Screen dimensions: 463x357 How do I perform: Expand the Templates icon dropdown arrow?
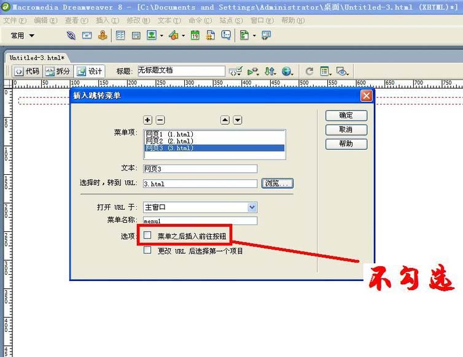click(254, 36)
